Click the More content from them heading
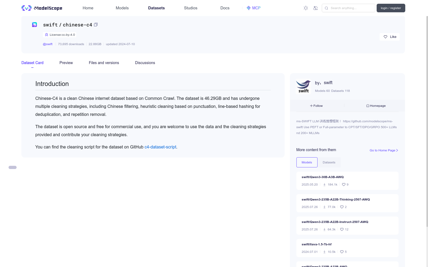428x267 pixels. click(316, 150)
